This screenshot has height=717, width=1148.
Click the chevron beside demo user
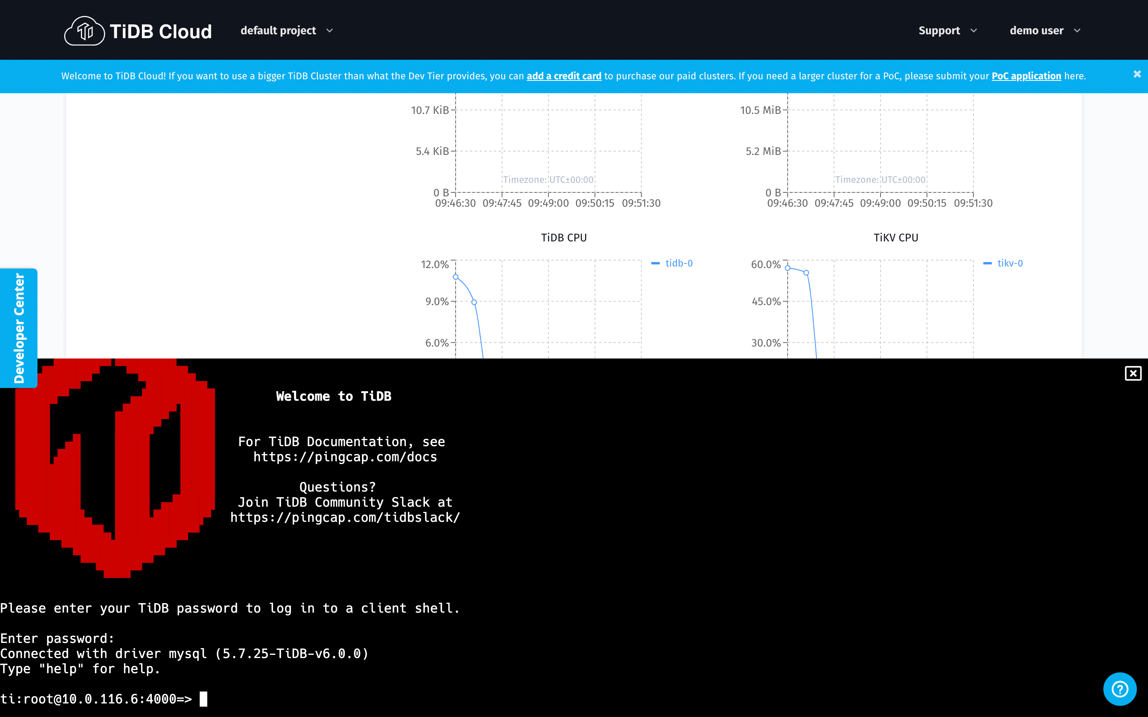tap(1077, 30)
